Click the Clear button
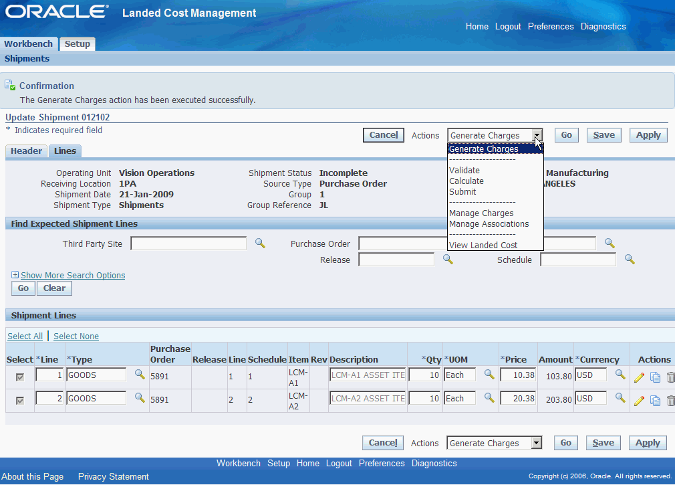Screen dimensions: 675x485 tap(54, 288)
